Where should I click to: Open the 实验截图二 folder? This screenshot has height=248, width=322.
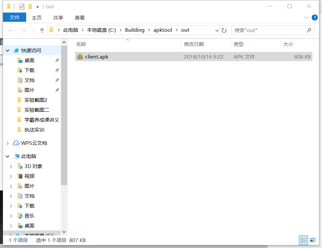tap(37, 110)
